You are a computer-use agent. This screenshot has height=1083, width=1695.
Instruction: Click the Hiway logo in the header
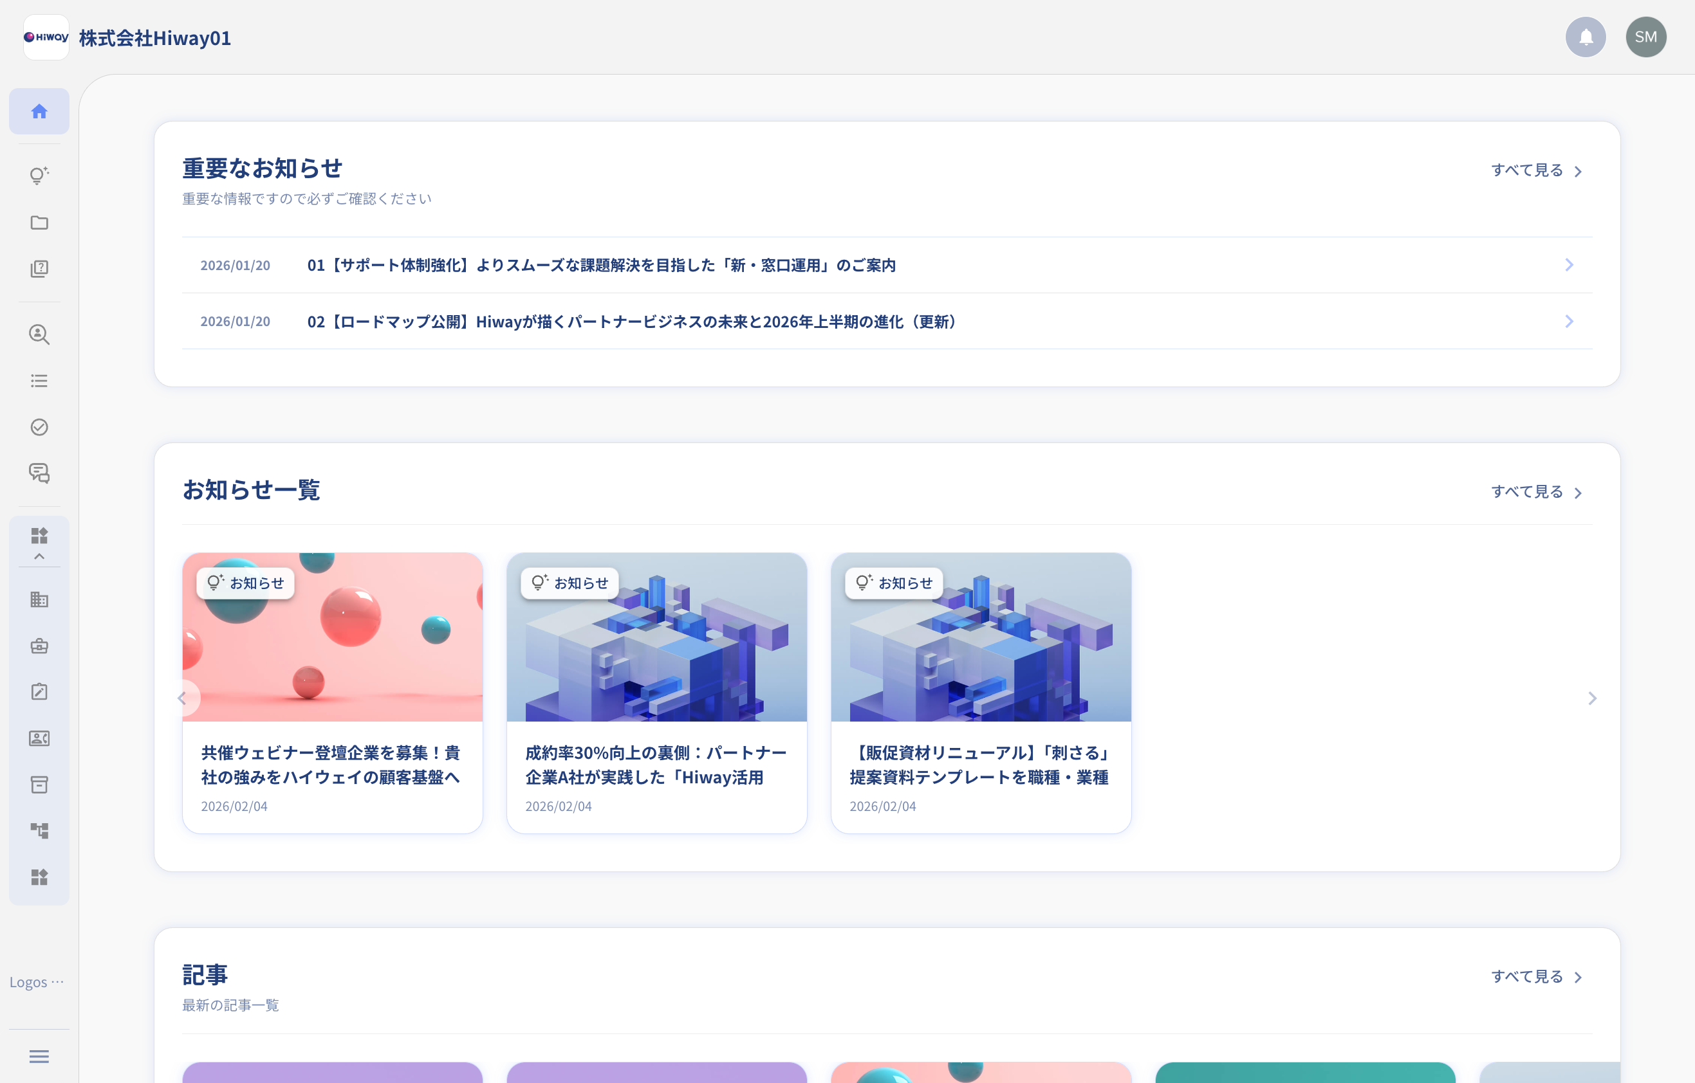tap(46, 37)
